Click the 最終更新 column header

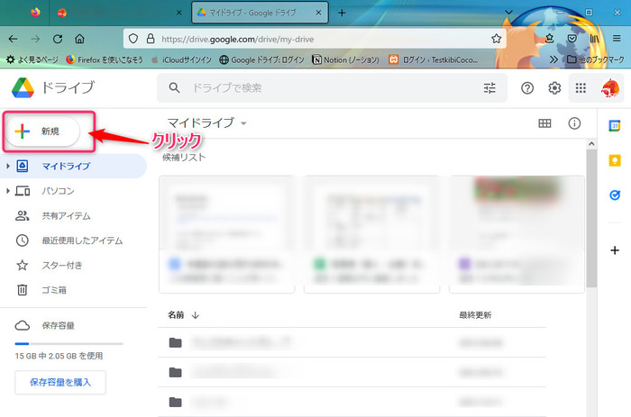475,315
